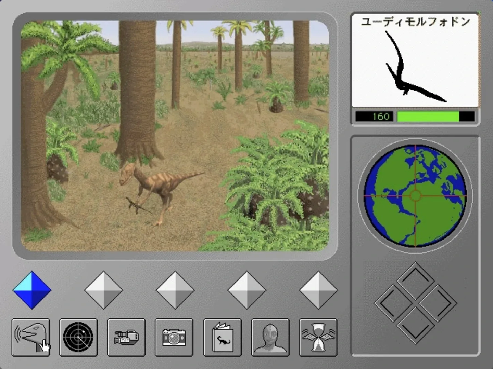Select the second diamond gem from left

pyautogui.click(x=103, y=290)
